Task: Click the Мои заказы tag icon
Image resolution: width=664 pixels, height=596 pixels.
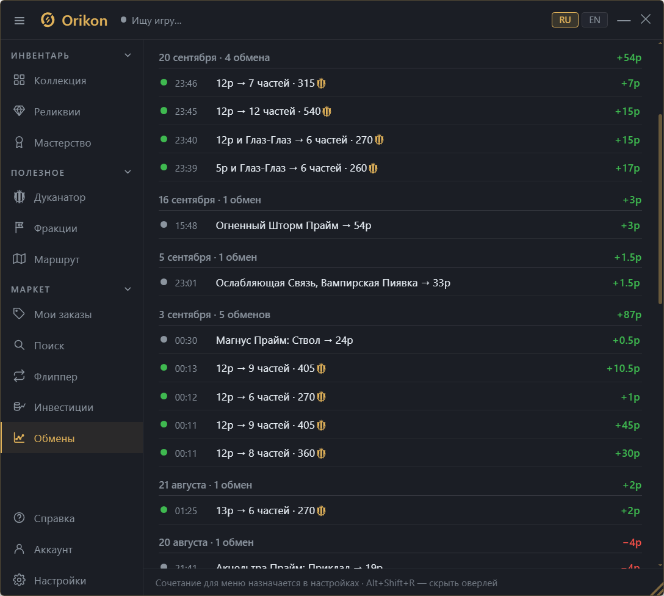Action: pyautogui.click(x=19, y=314)
